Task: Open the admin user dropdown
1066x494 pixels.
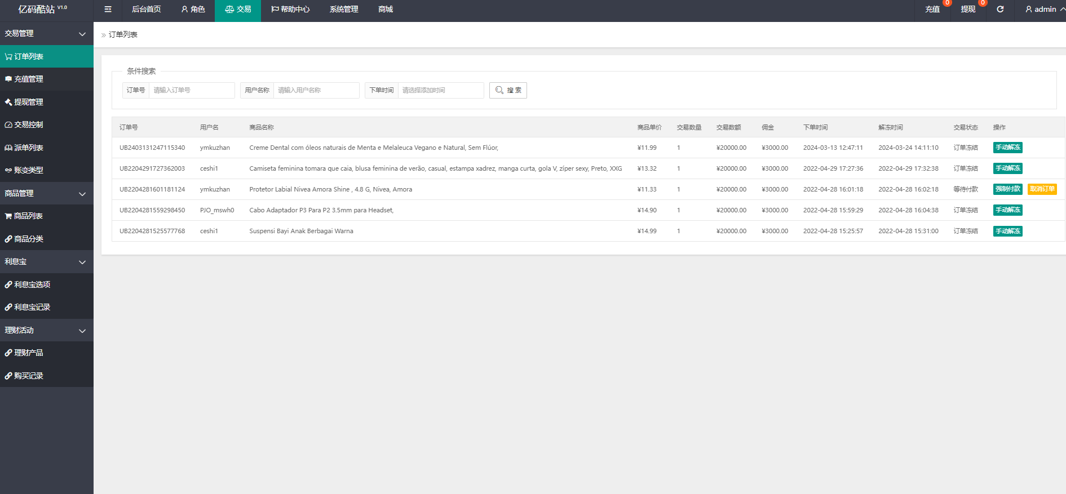Action: [x=1045, y=10]
